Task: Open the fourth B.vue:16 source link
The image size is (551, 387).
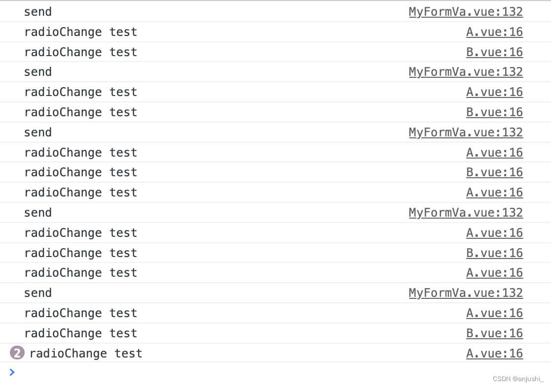Action: [494, 253]
